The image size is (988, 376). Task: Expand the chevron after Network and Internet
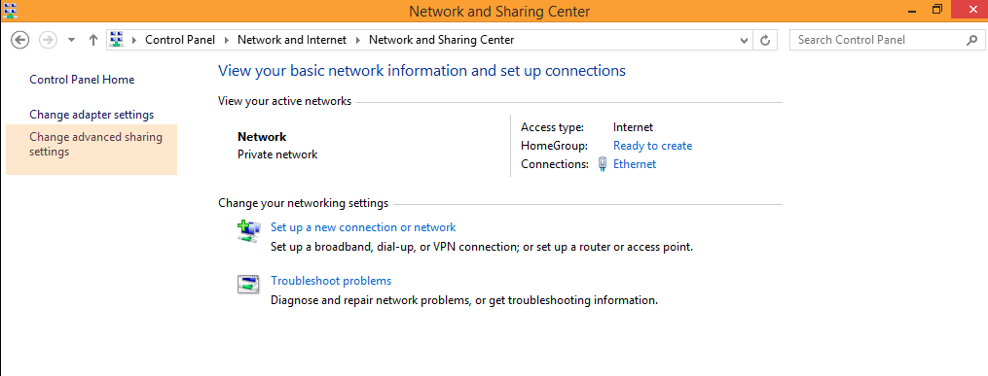click(358, 40)
